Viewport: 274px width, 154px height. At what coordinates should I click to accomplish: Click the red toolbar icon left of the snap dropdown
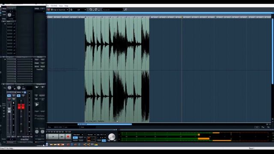click(48, 9)
